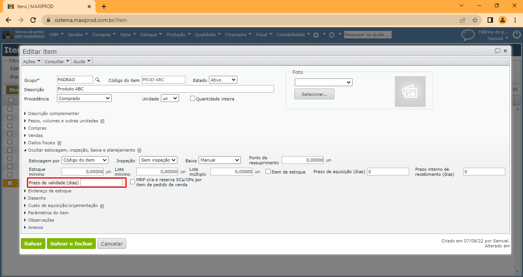The image size is (523, 277).
Task: Bookmark this page with the star icon
Action: pyautogui.click(x=475, y=20)
